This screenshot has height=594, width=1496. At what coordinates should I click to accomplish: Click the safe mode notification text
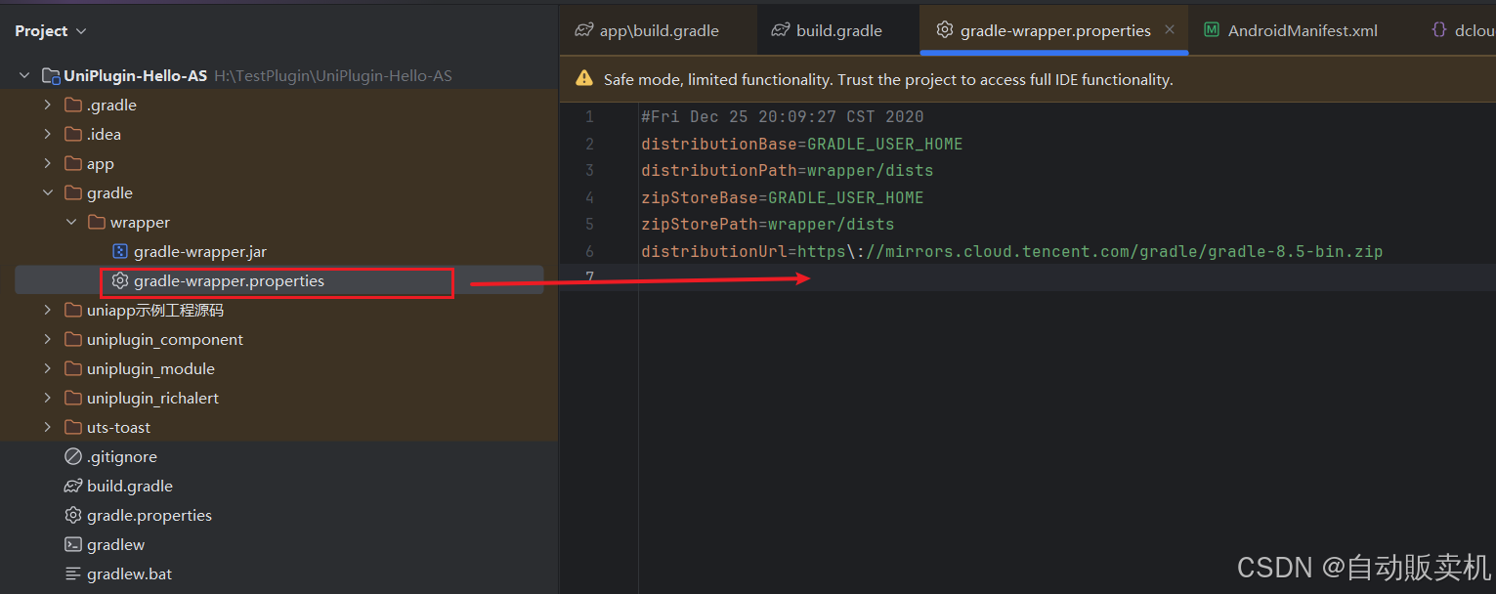888,80
